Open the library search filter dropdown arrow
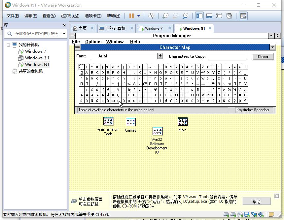The height and width of the screenshot is (220, 284). [x=64, y=34]
